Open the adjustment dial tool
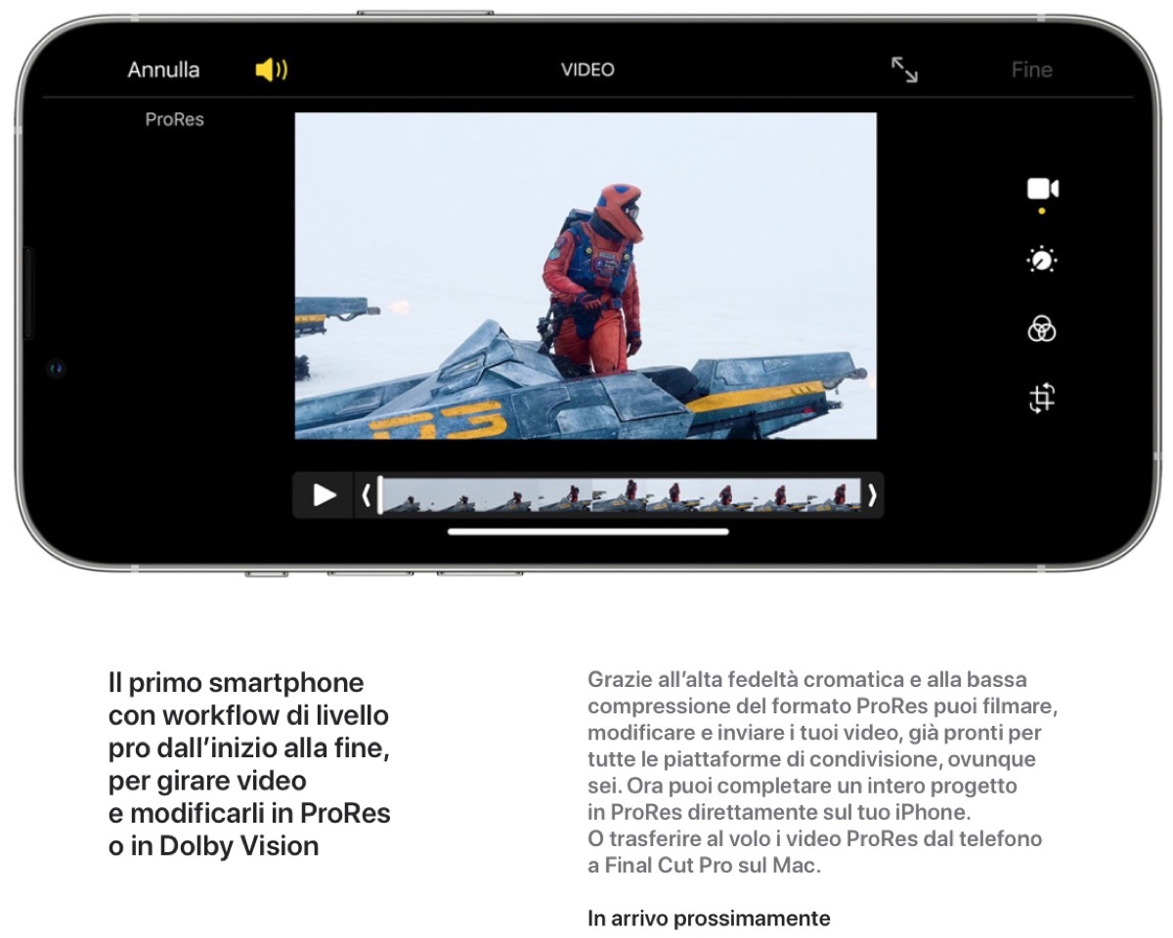This screenshot has height=938, width=1173. tap(1042, 261)
